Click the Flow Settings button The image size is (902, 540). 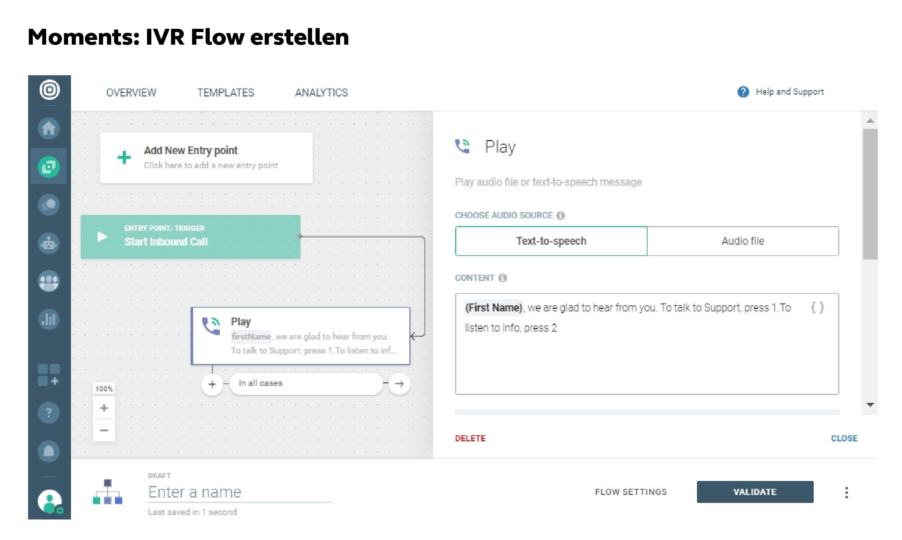[631, 492]
